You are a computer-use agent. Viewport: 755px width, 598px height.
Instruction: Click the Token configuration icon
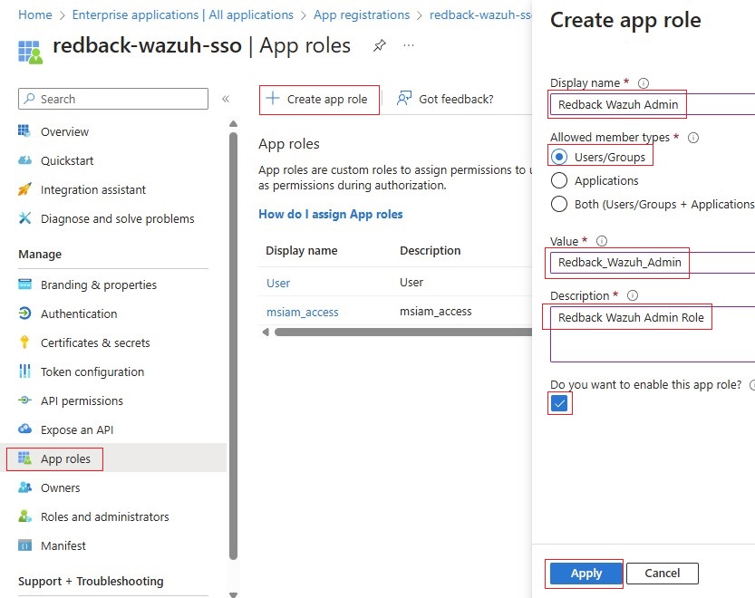pos(24,371)
